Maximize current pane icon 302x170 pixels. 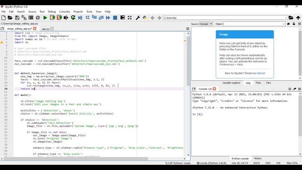pos(123,18)
